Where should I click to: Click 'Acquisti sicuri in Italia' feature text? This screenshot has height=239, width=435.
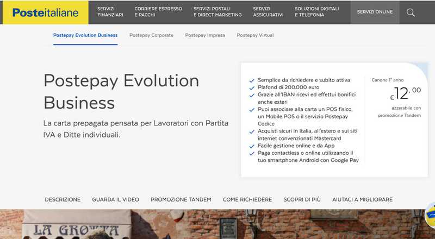(307, 135)
